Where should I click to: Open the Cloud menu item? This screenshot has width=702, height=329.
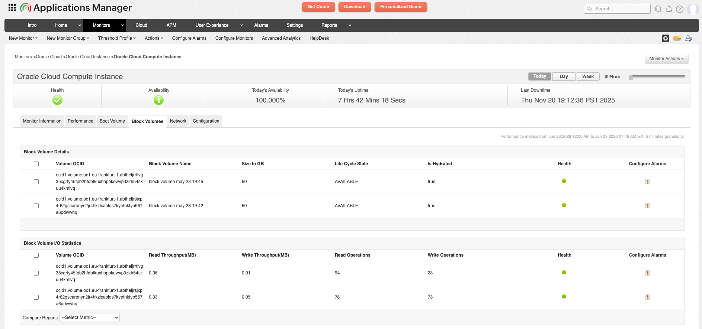(141, 25)
